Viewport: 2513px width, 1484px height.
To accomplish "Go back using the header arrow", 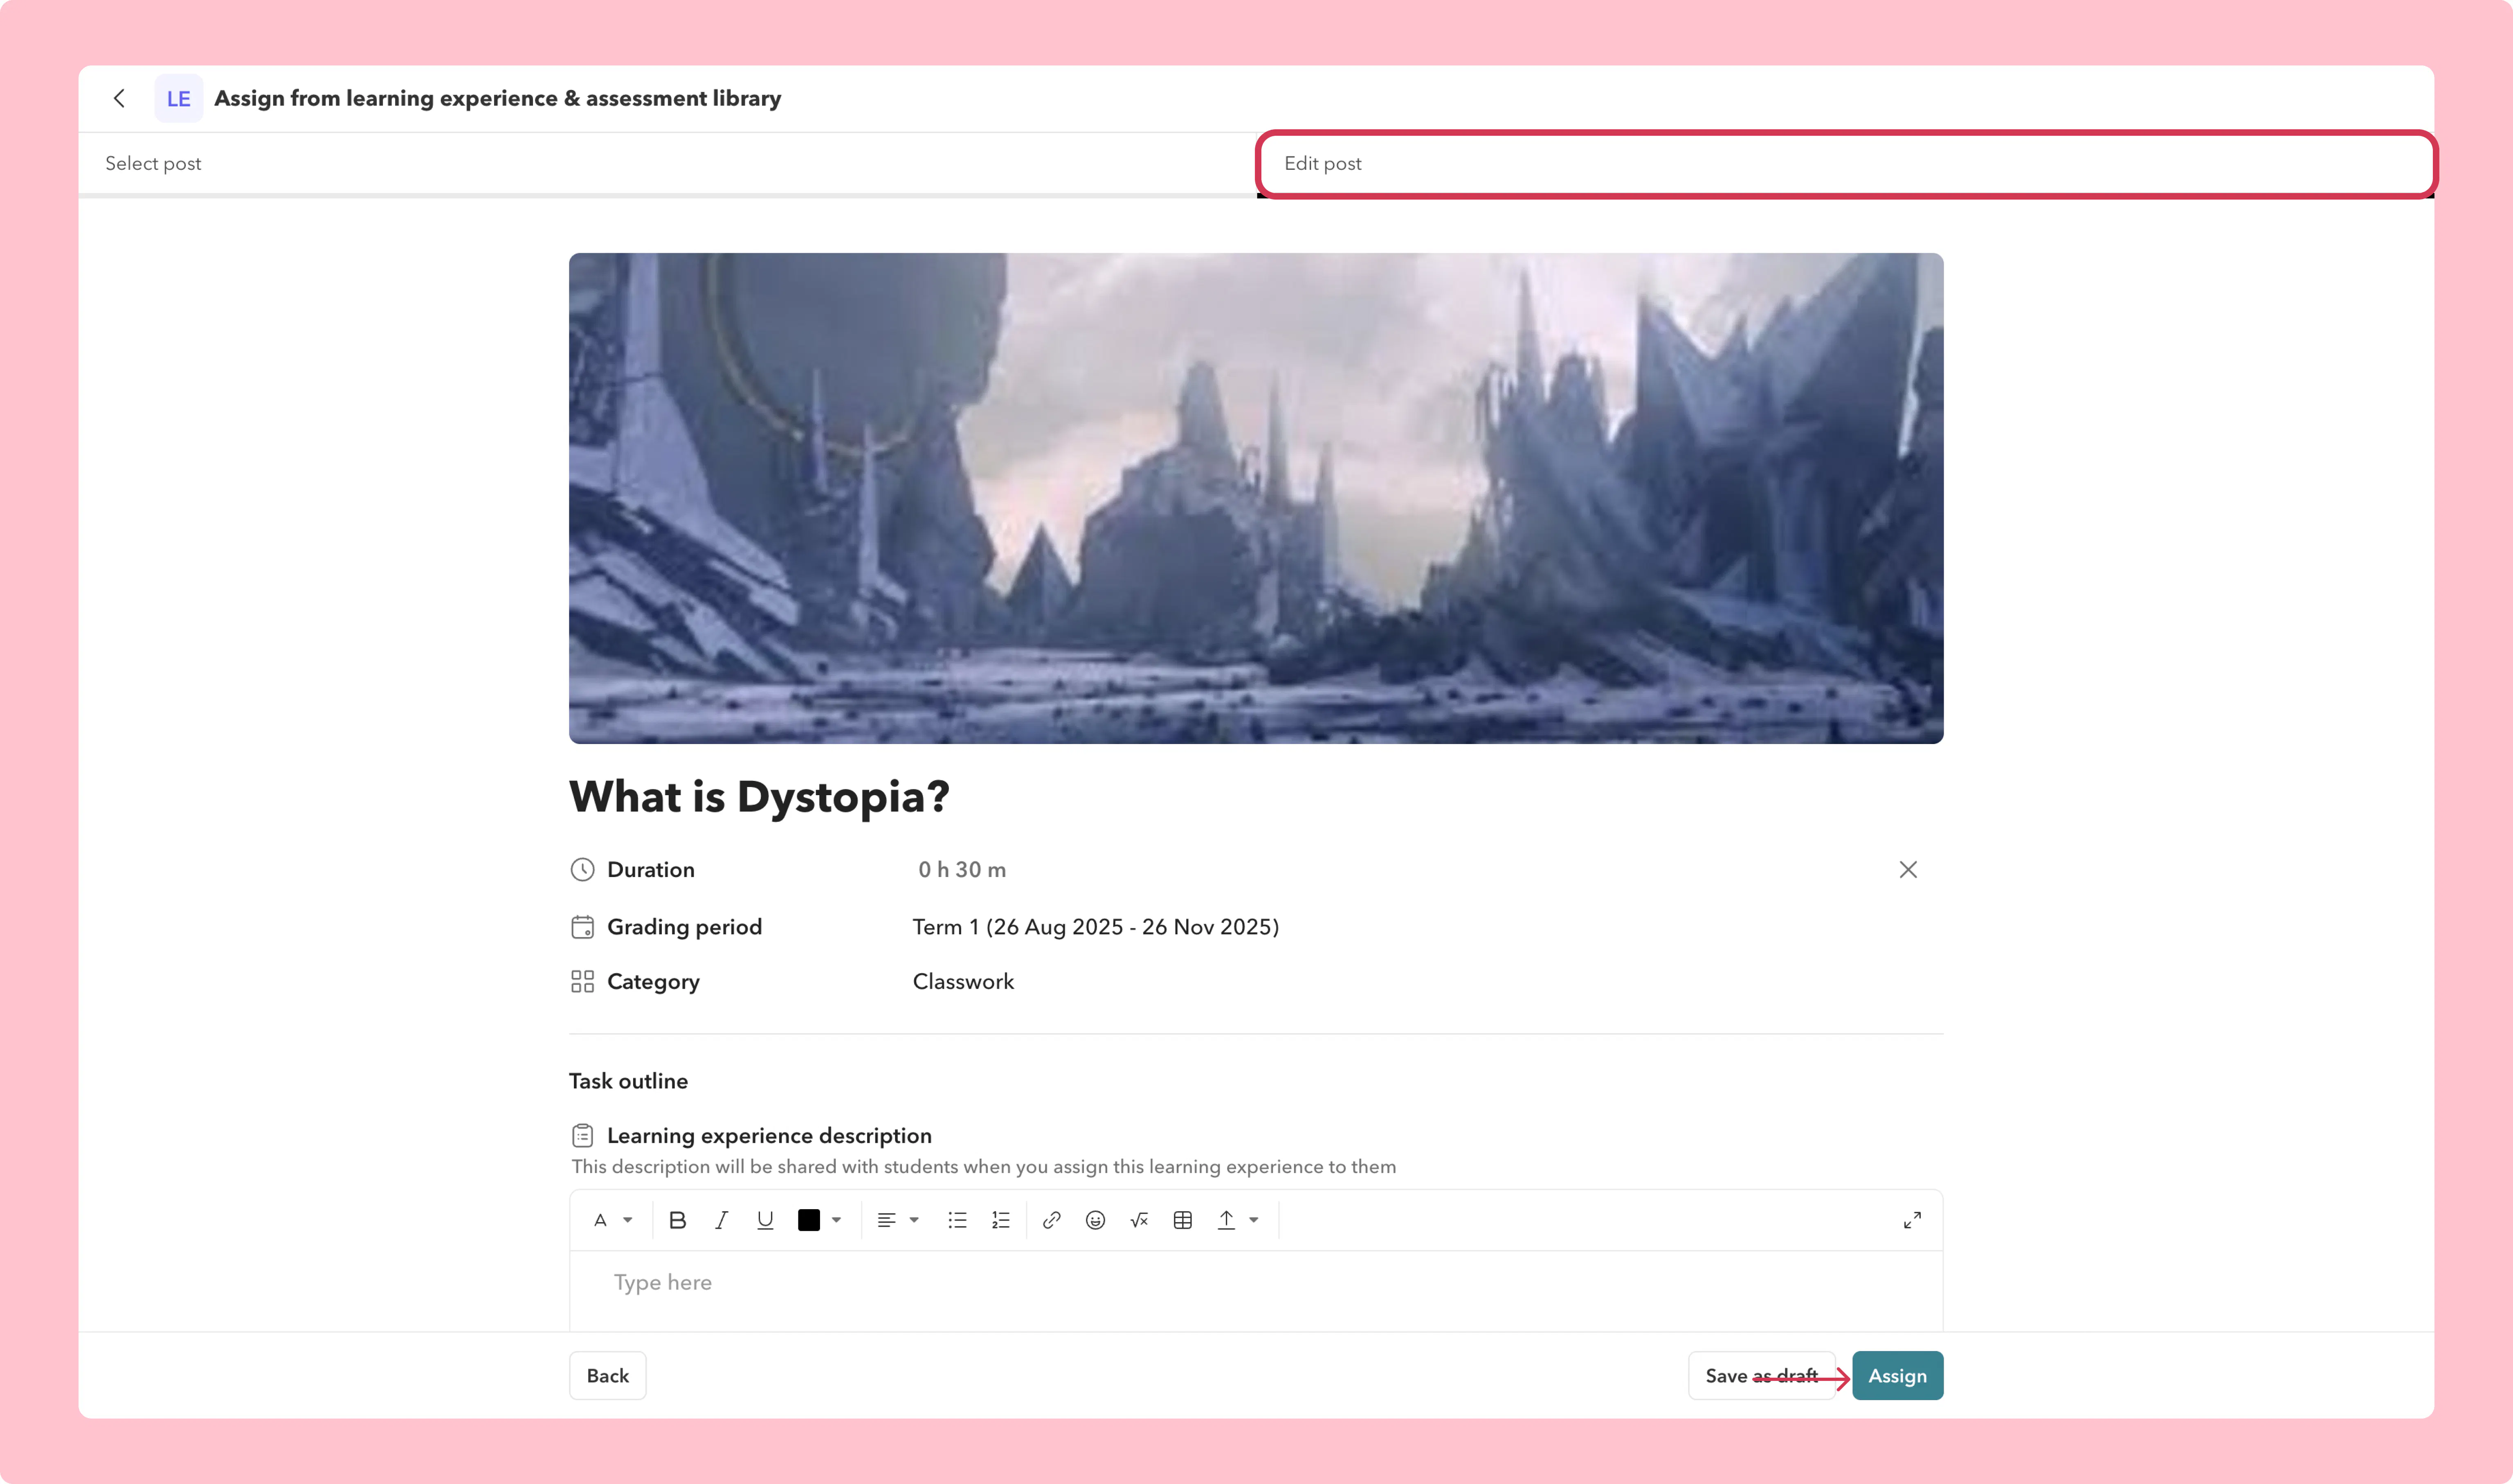I will [x=119, y=98].
